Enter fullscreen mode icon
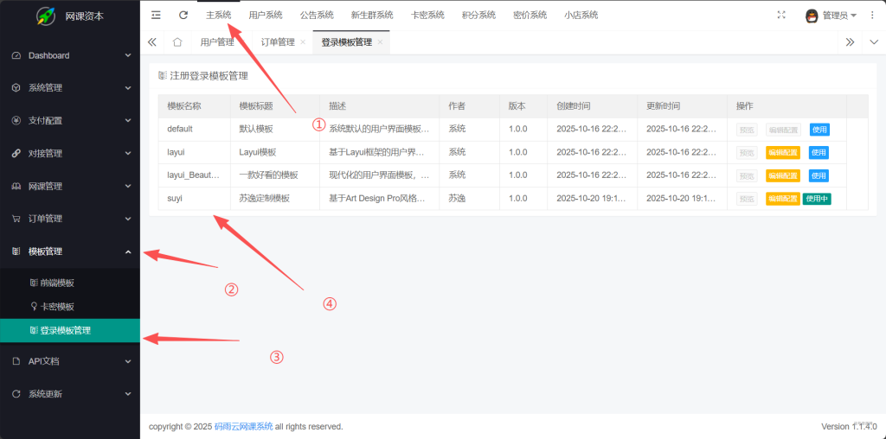Screen dimensions: 886x439 (x=781, y=16)
